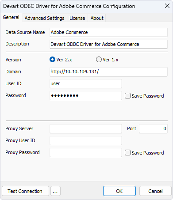
Task: Open the About tab
Action: [x=97, y=18]
